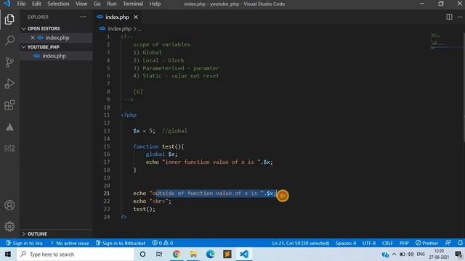The image size is (465, 261).
Task: Open the errors and warnings count
Action: (162, 243)
